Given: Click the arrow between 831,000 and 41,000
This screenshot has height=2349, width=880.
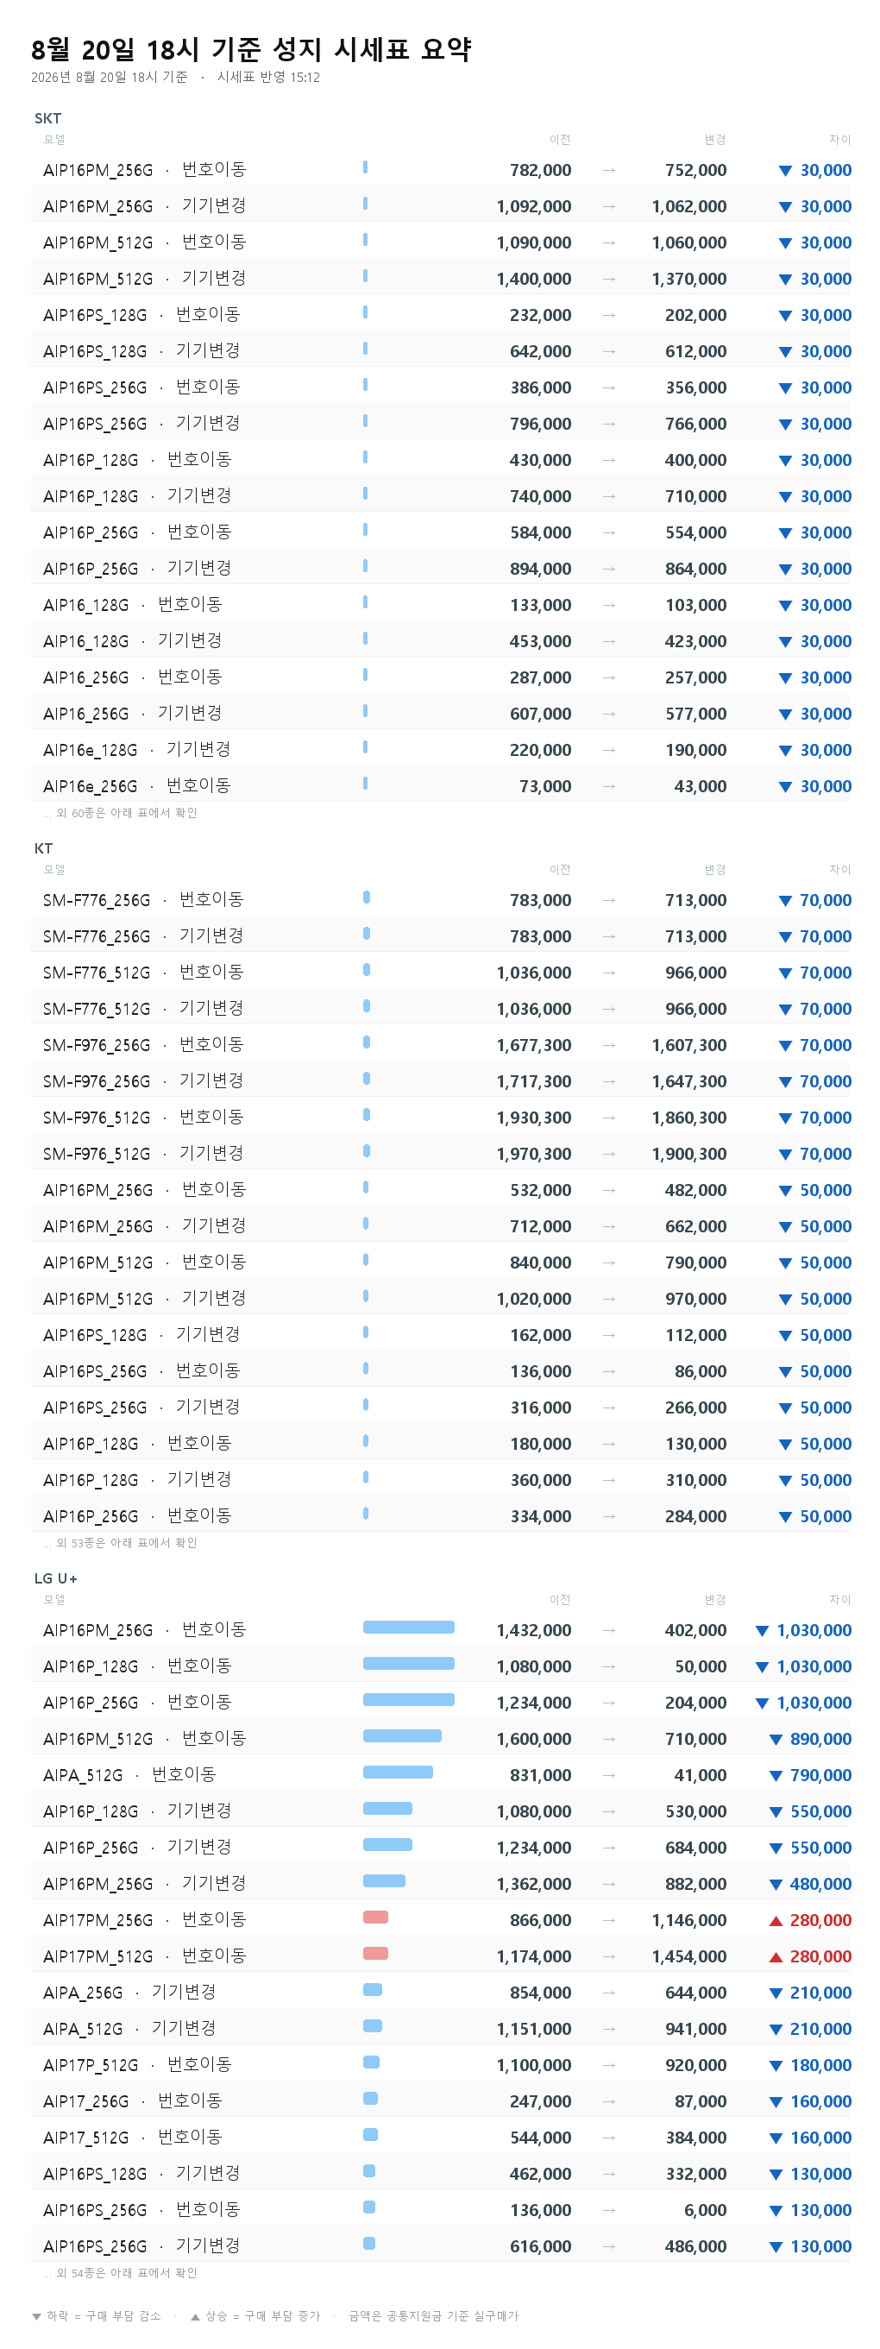Looking at the screenshot, I should coord(609,1775).
